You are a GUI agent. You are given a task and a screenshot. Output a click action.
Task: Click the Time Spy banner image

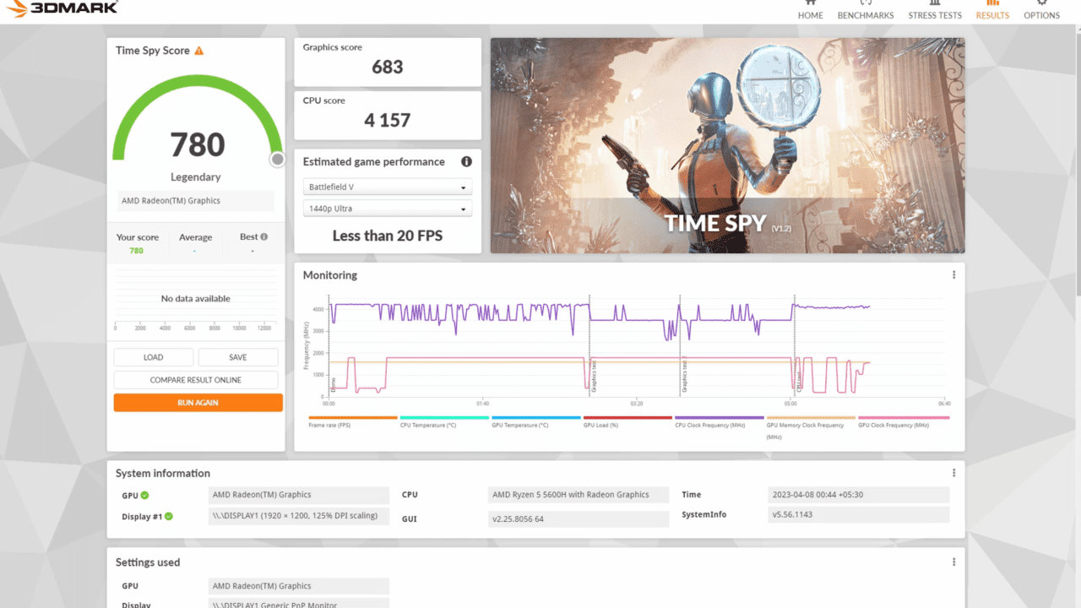click(727, 145)
